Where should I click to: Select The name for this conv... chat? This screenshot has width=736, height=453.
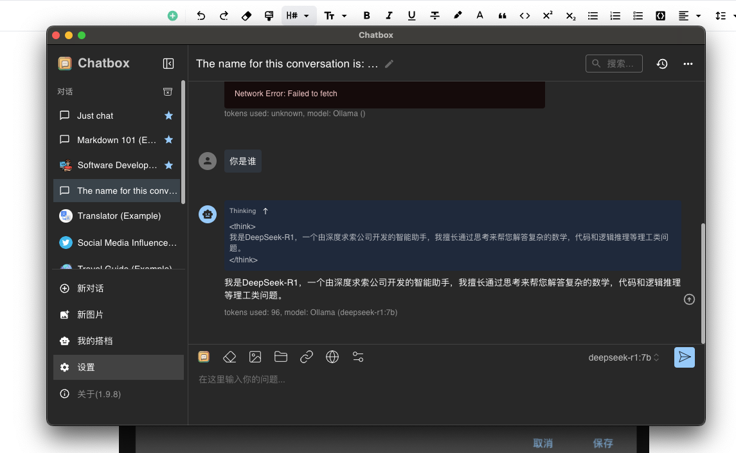pyautogui.click(x=116, y=191)
